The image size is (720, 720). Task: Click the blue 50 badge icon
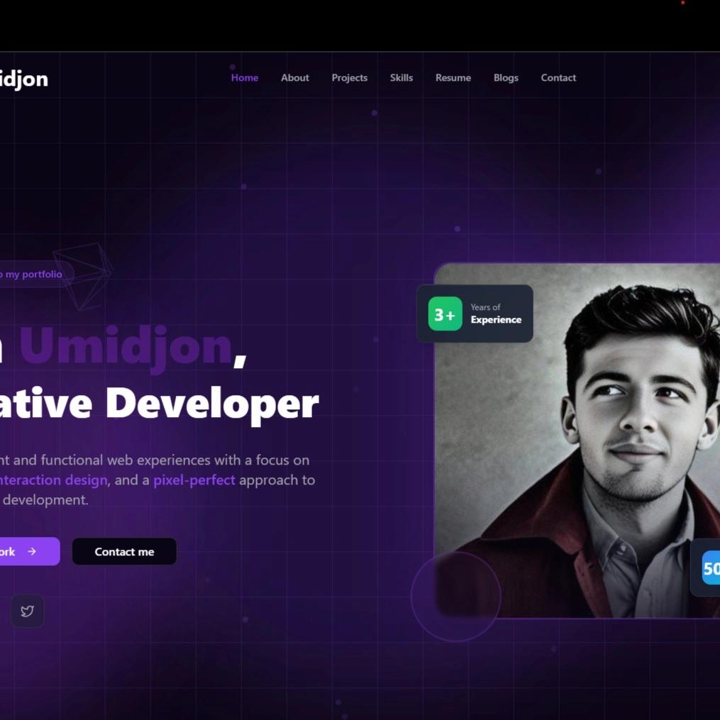coord(710,567)
